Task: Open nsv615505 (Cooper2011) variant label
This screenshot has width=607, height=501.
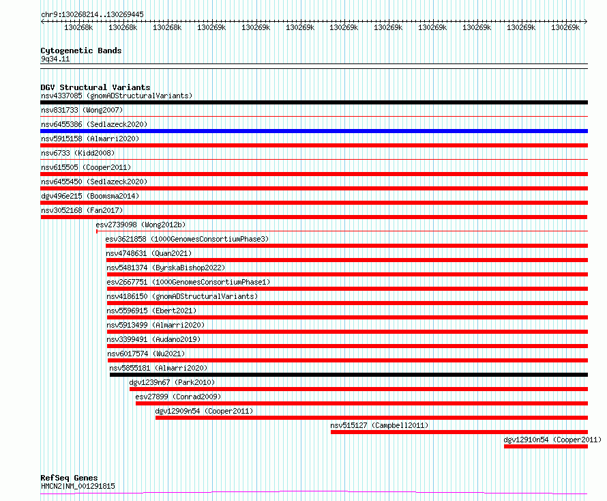Action: (86, 167)
